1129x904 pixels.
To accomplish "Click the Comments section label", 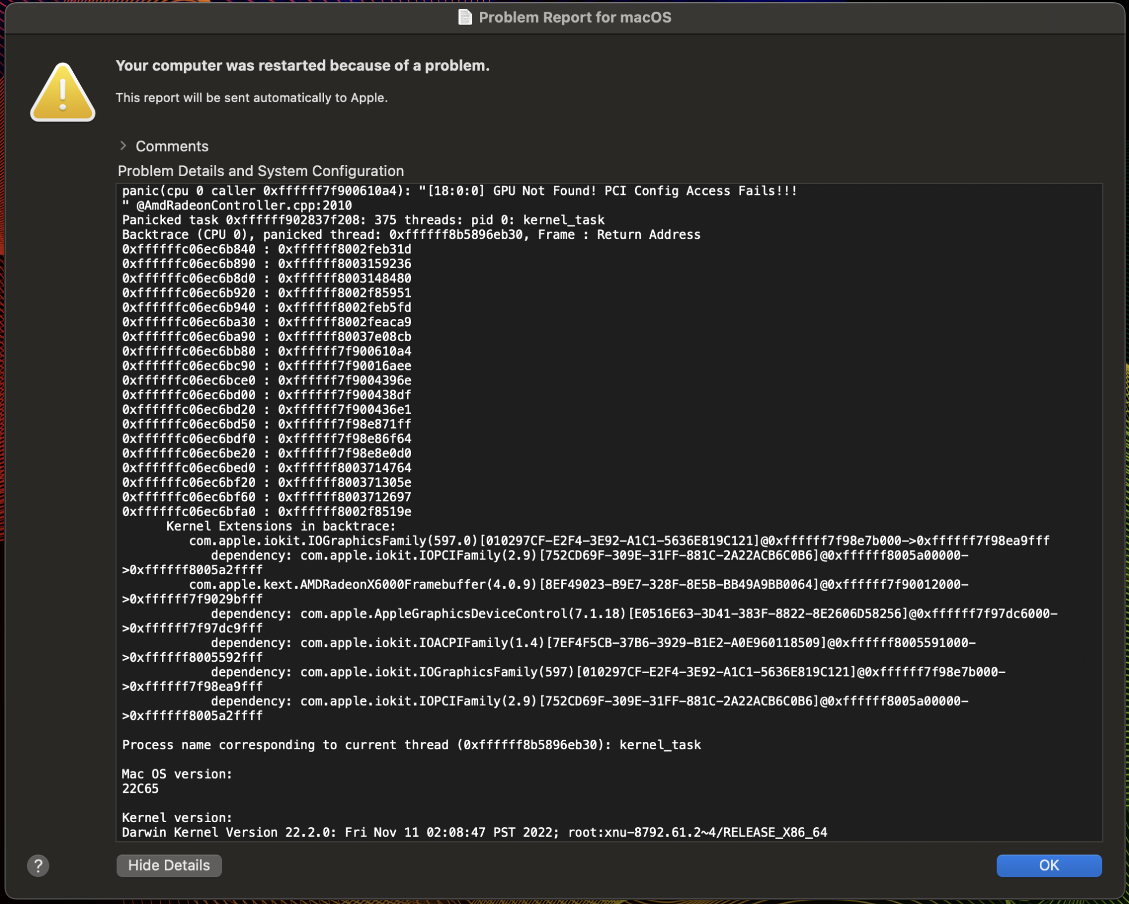I will tap(172, 146).
